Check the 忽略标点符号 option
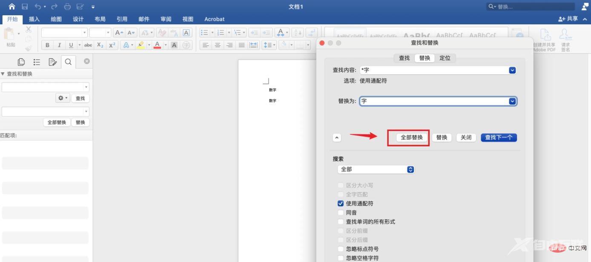Screen dimensions: 591x262 pos(340,249)
